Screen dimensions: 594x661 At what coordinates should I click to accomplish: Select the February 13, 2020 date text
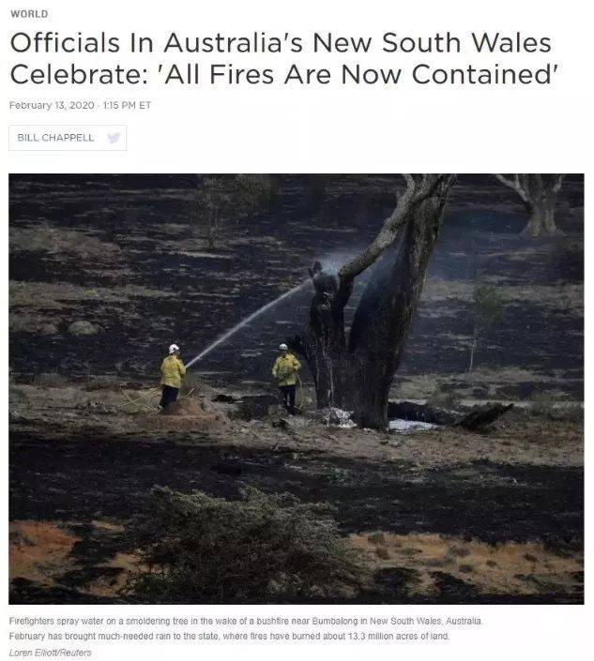click(x=52, y=105)
